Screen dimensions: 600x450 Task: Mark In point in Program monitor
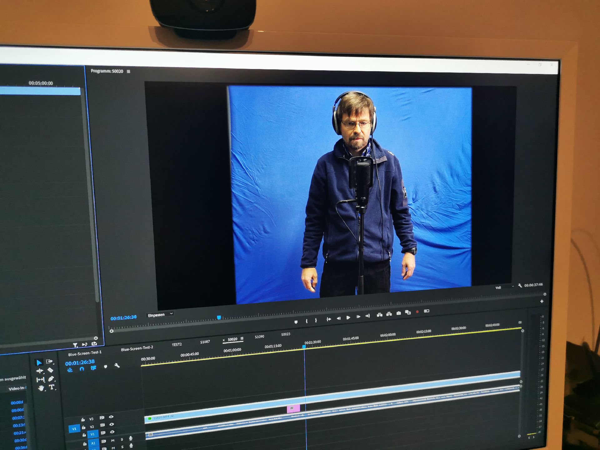tap(307, 321)
